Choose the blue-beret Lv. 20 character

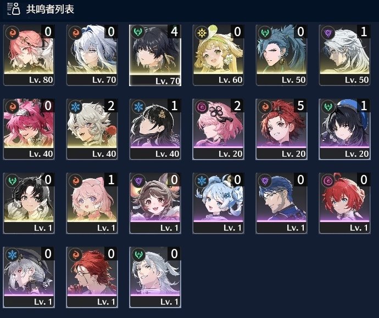point(344,129)
